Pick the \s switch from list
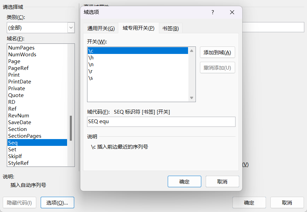This screenshot has height=212, width=307. [x=90, y=78]
